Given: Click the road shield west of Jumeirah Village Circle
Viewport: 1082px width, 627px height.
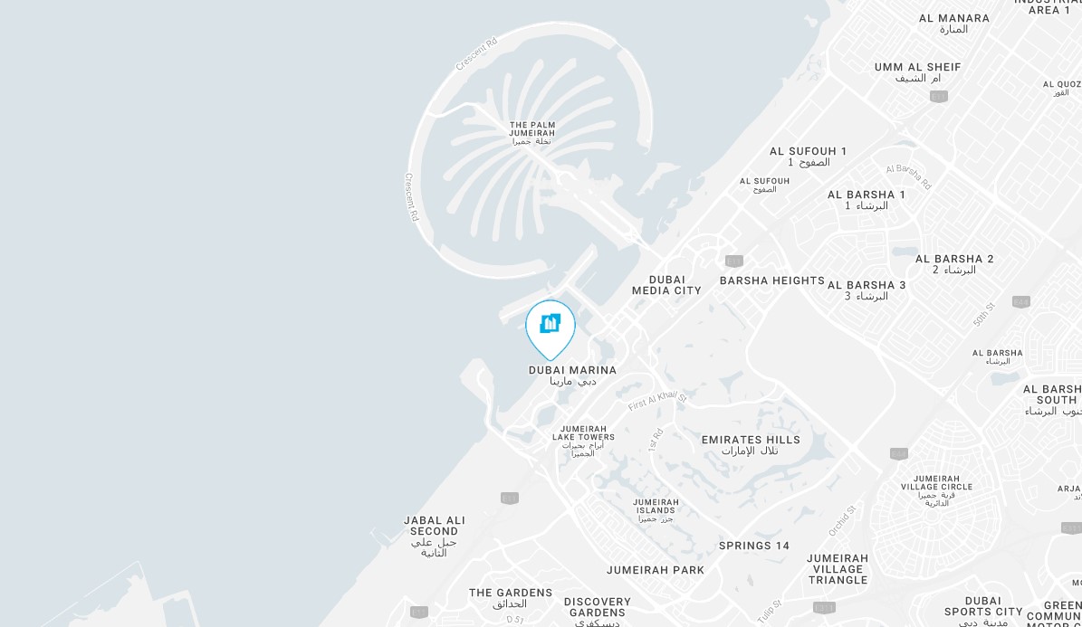Looking at the screenshot, I should point(898,453).
